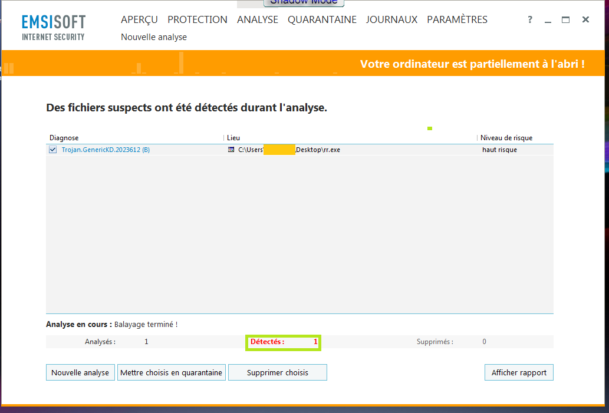Switch to the PROTECTION tab
This screenshot has height=413, width=609.
point(197,20)
